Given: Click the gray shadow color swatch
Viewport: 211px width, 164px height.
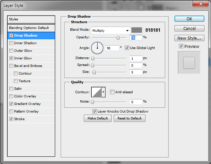Looking at the screenshot, I should pos(137,30).
